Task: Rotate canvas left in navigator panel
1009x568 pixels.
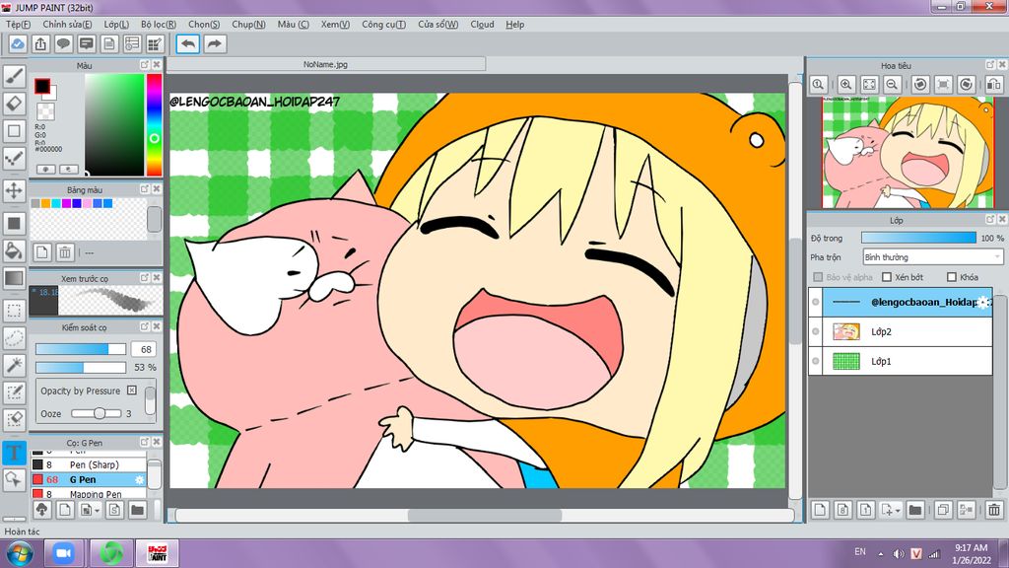Action: [920, 85]
